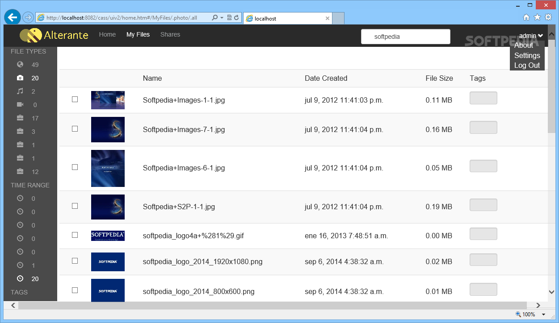Select the briefcase filter with count 12

point(20,172)
